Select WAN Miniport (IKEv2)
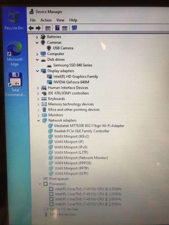This screenshot has height=225, width=169. click(72, 136)
